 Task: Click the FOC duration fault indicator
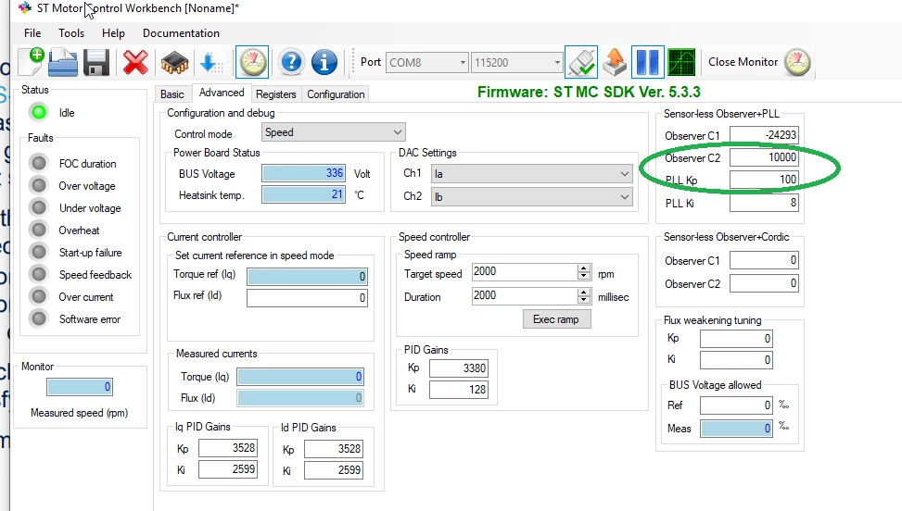pyautogui.click(x=39, y=163)
